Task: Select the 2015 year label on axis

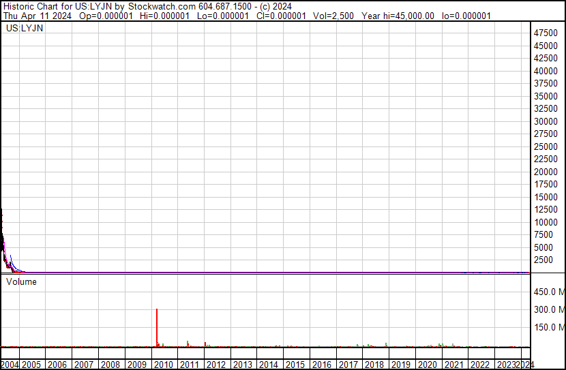Action: click(295, 365)
